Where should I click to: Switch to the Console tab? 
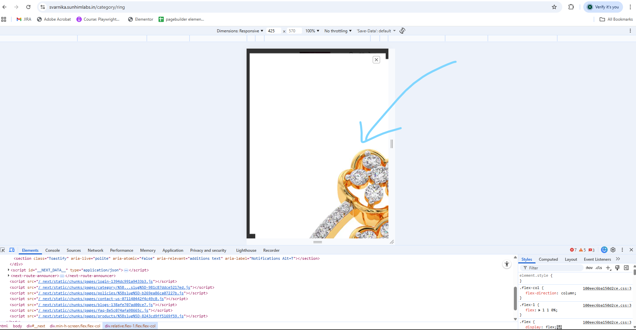tap(53, 250)
